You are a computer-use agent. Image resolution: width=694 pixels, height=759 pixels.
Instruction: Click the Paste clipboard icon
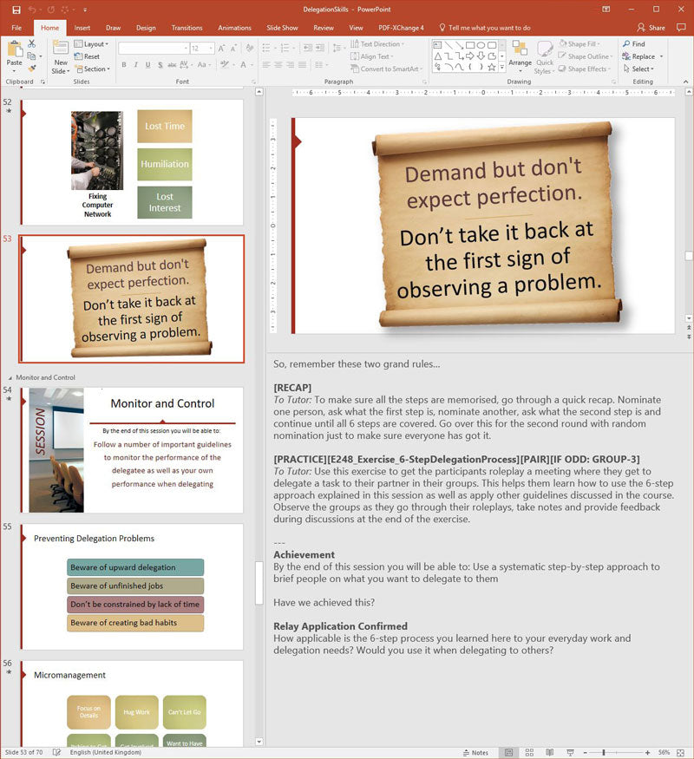tap(15, 49)
